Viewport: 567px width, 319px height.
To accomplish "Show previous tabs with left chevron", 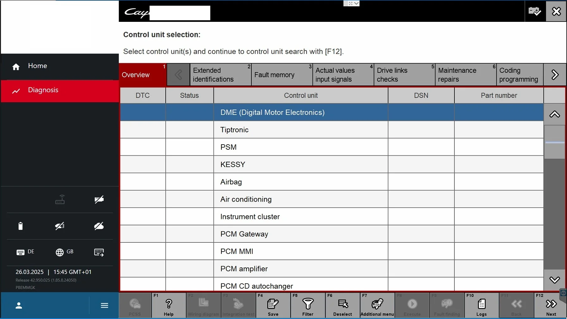I will pyautogui.click(x=178, y=75).
